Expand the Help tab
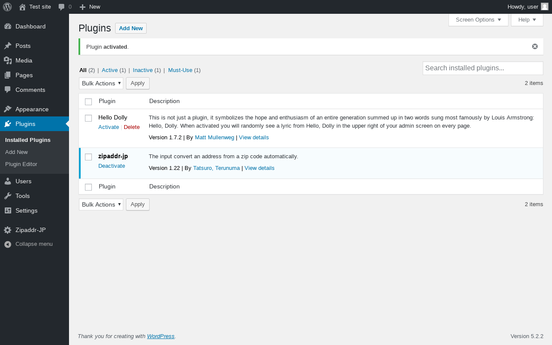Image resolution: width=552 pixels, height=345 pixels. tap(527, 20)
